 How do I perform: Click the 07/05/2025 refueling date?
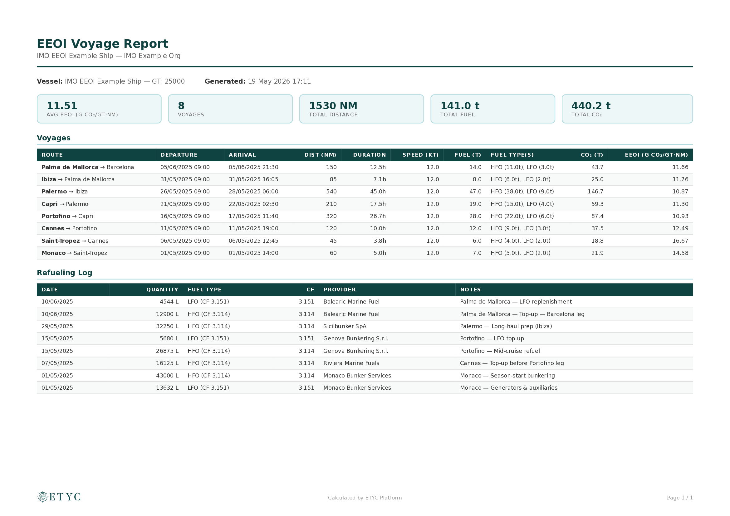[57, 363]
